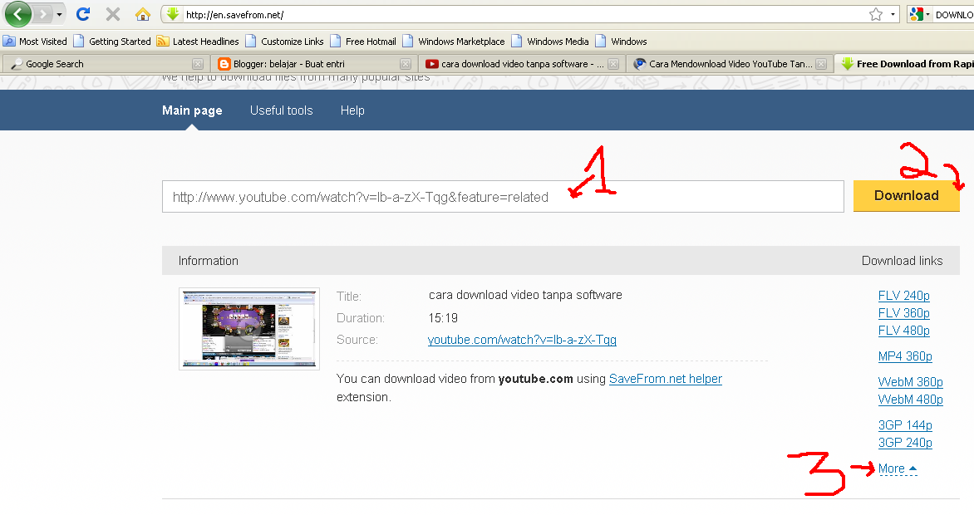Click the video preview thumbnail
This screenshot has width=974, height=515.
[249, 329]
